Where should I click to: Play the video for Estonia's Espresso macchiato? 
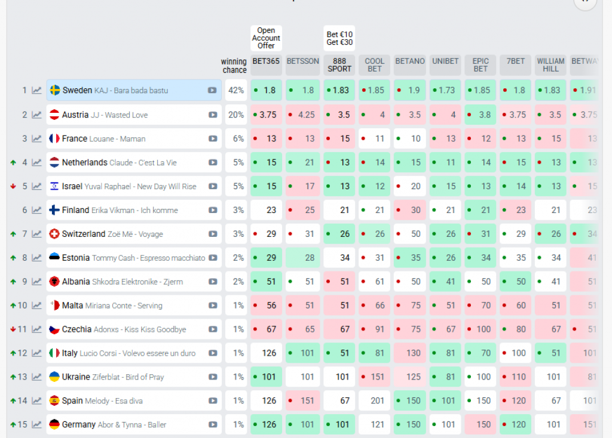coord(212,258)
